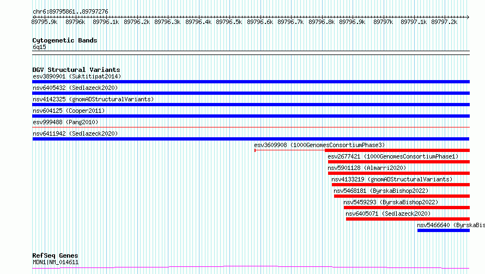This screenshot has width=485, height=274.
Task: Click the 89796.7k ruler tick label
Action: [x=290, y=22]
